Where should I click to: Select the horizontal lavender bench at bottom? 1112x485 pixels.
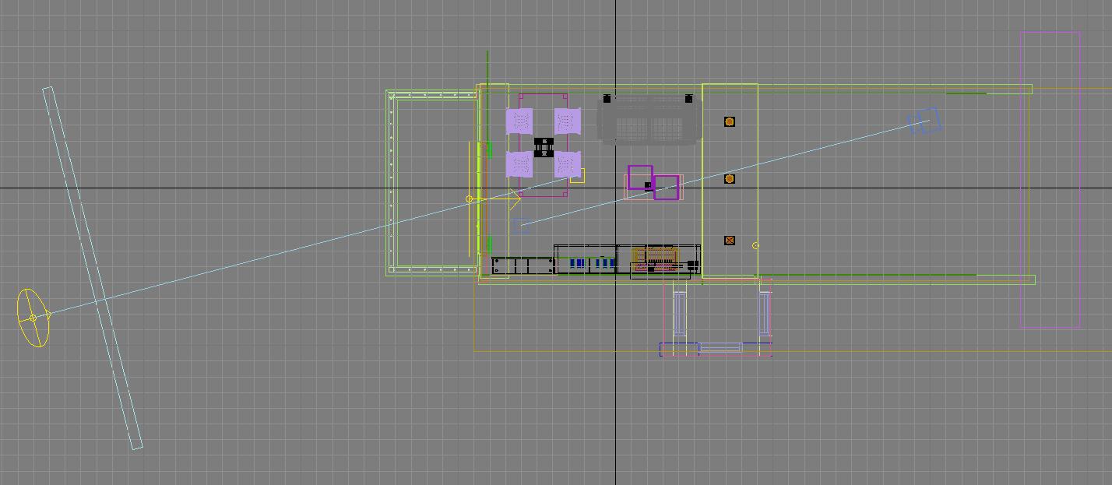point(720,348)
